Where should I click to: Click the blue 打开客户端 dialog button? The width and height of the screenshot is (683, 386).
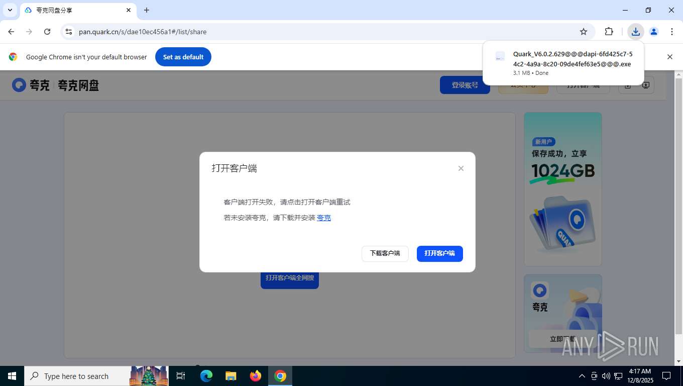click(x=440, y=253)
